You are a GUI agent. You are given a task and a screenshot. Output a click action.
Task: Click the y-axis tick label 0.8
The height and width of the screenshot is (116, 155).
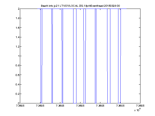[17, 66]
